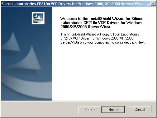This screenshot has width=157, height=118.
Task: Close the installer window with the X
Action: point(153,4)
